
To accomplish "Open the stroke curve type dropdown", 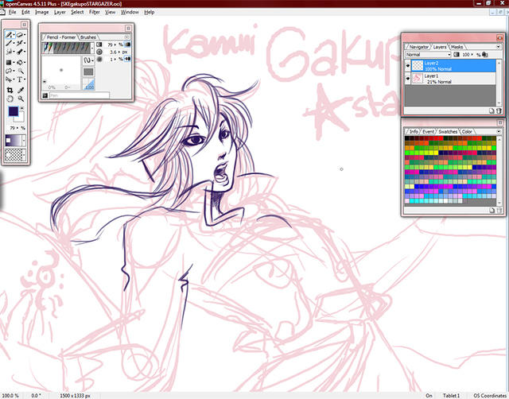I will 88,60.
